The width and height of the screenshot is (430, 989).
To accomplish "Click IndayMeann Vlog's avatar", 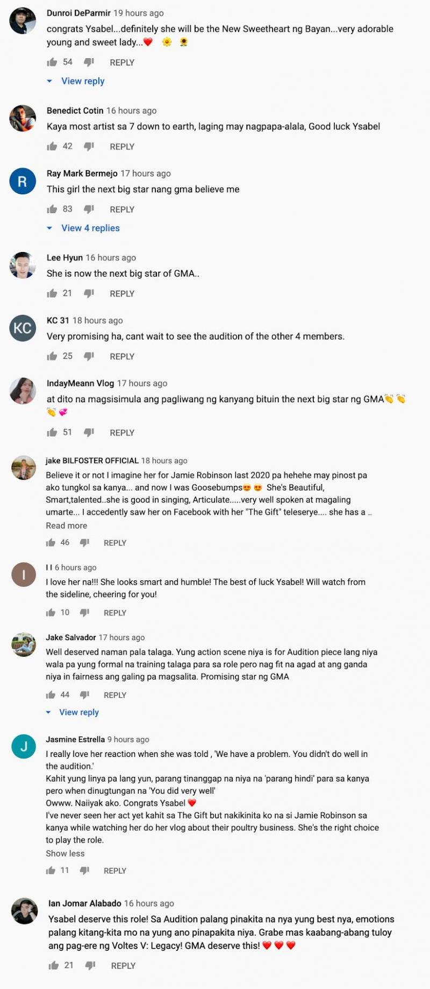I will (x=23, y=391).
